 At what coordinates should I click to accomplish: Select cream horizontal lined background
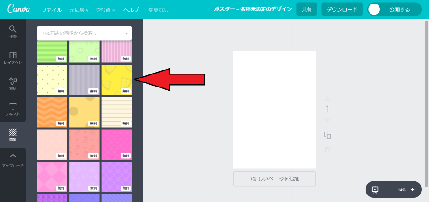(117, 112)
